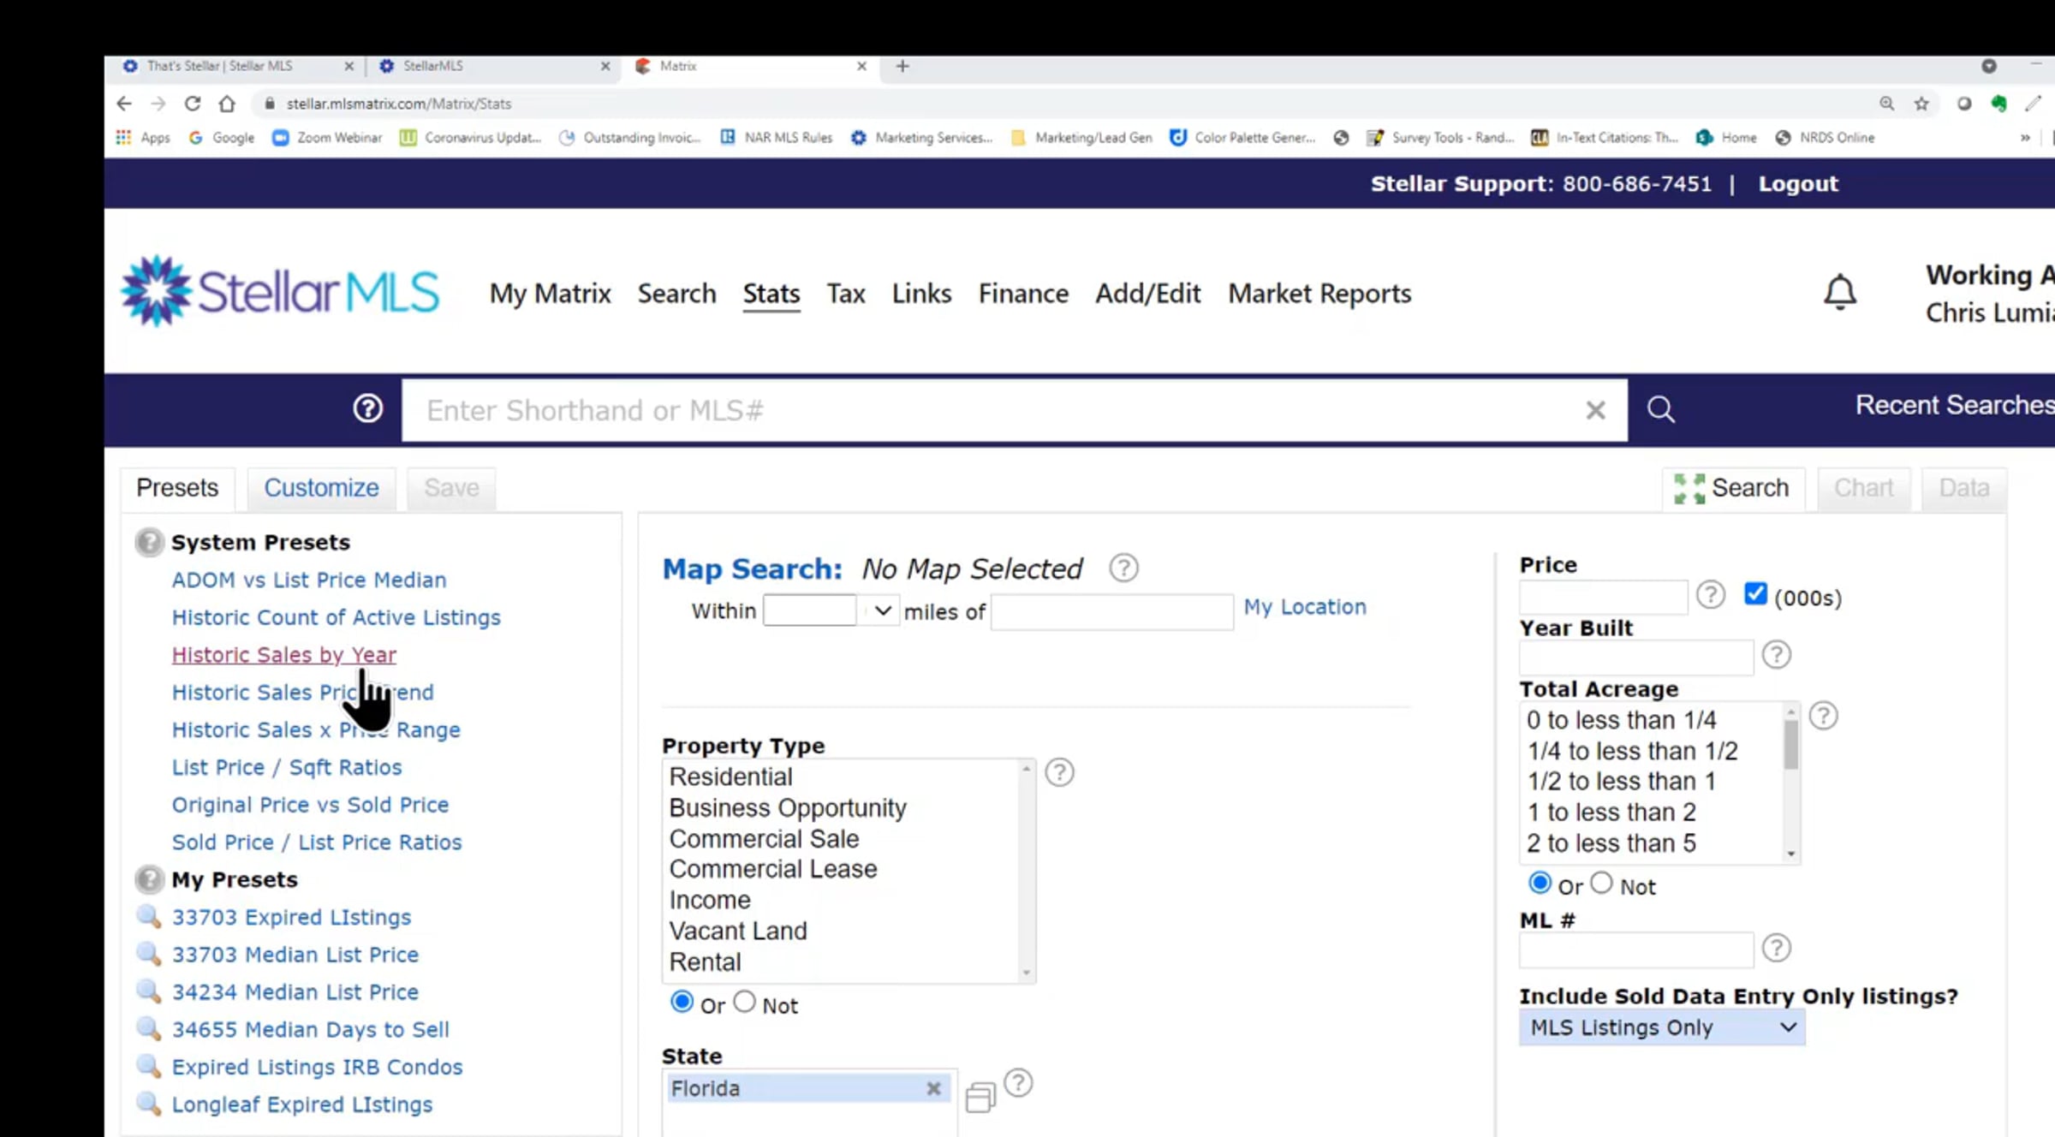Open the Tax menu
2055x1137 pixels.
pyautogui.click(x=846, y=294)
